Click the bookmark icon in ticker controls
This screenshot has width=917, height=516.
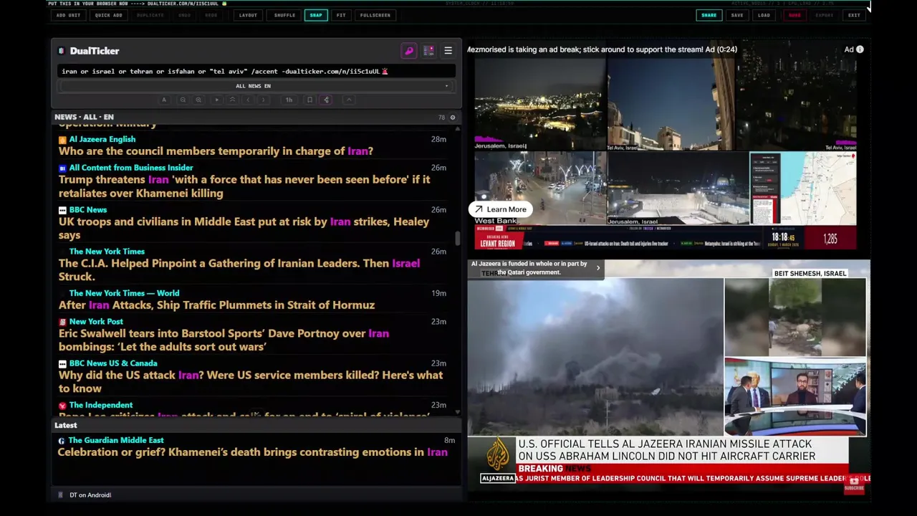coord(309,100)
